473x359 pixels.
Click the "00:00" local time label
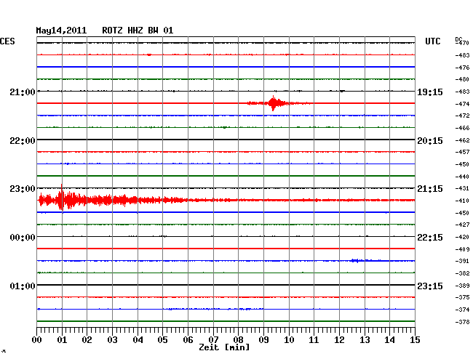click(23, 238)
